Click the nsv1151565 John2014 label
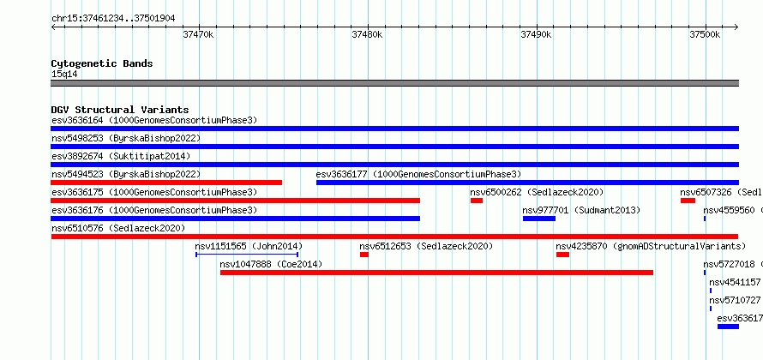This screenshot has width=763, height=360. [249, 246]
